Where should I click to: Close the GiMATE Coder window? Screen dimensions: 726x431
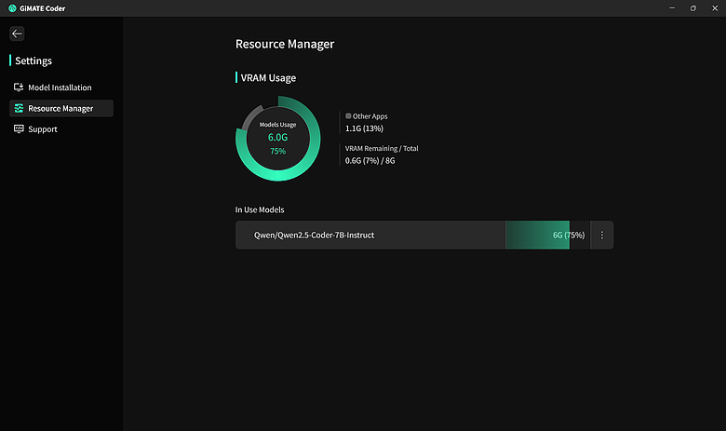(x=714, y=7)
